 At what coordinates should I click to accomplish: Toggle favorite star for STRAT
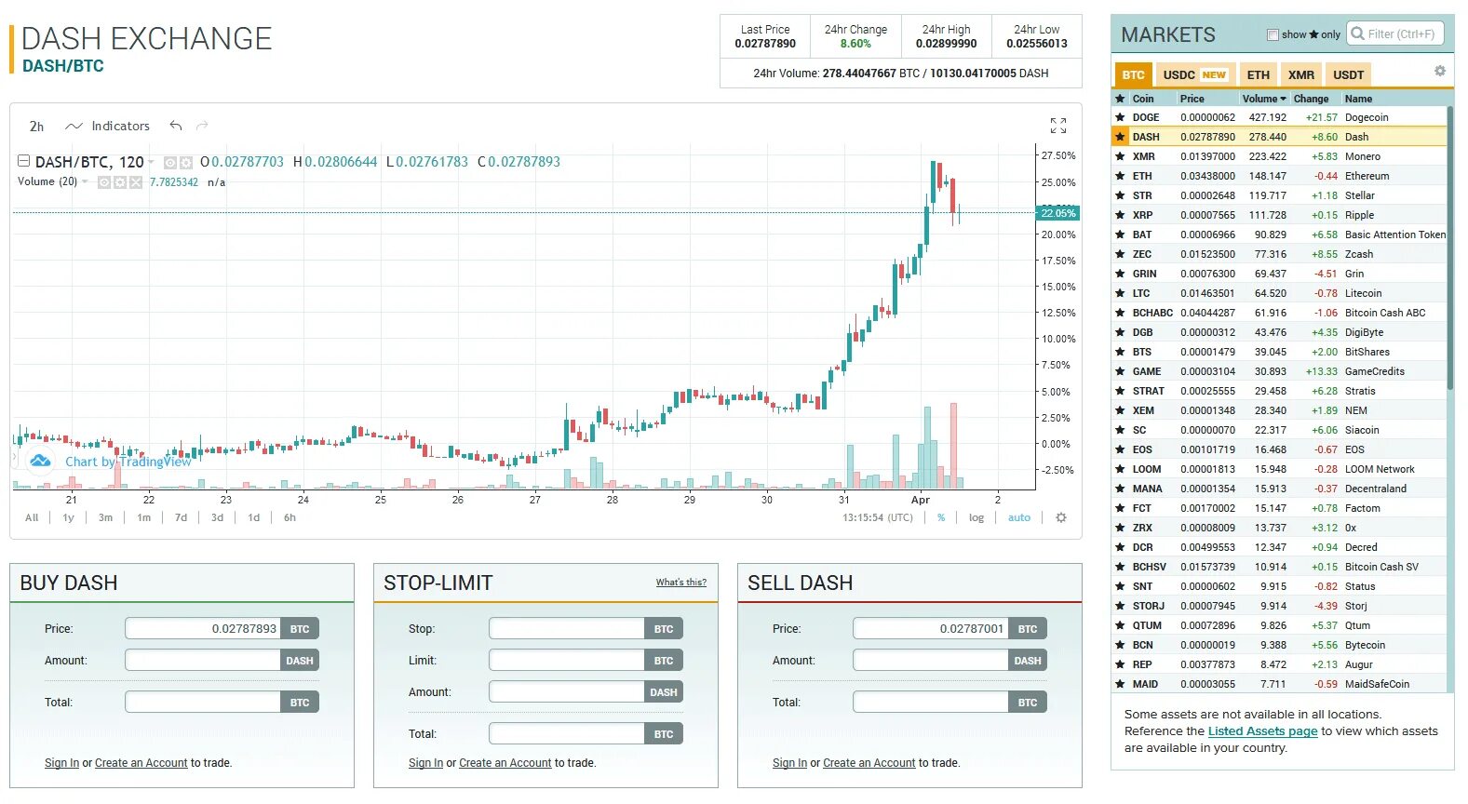coord(1121,391)
